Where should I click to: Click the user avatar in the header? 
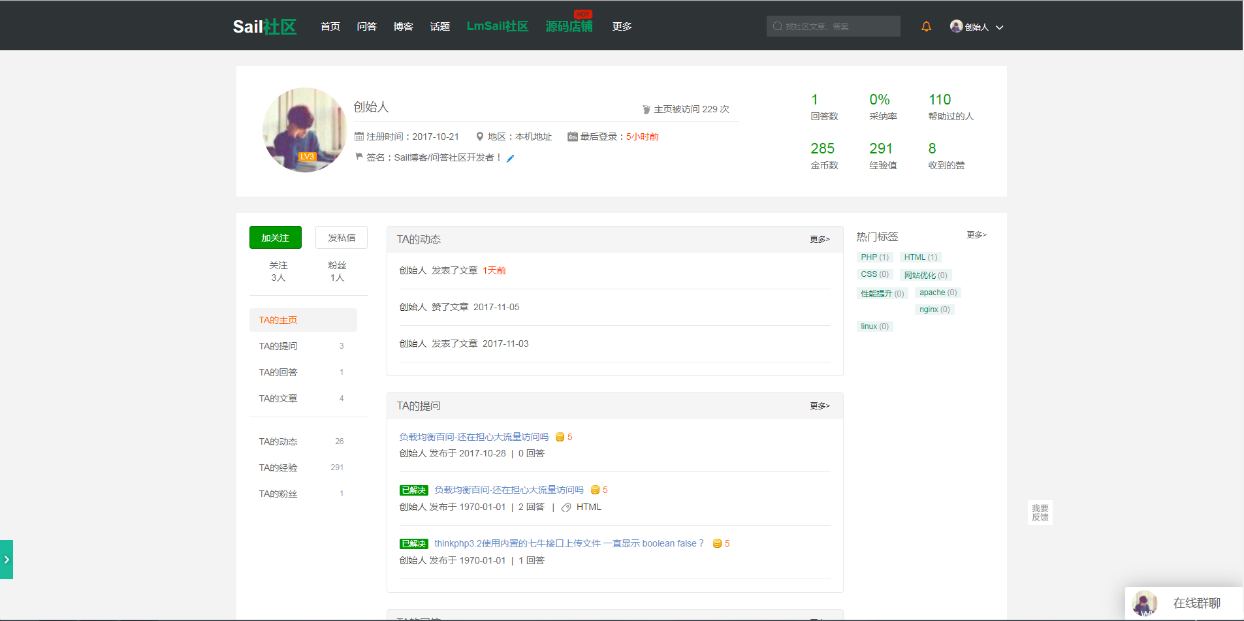point(956,26)
